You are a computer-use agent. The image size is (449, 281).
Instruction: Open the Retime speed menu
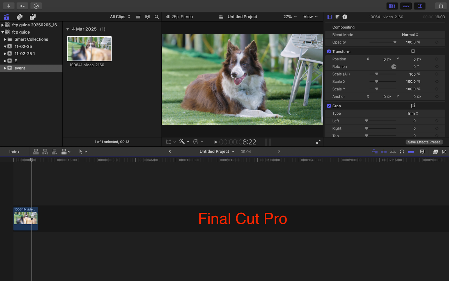(x=198, y=142)
